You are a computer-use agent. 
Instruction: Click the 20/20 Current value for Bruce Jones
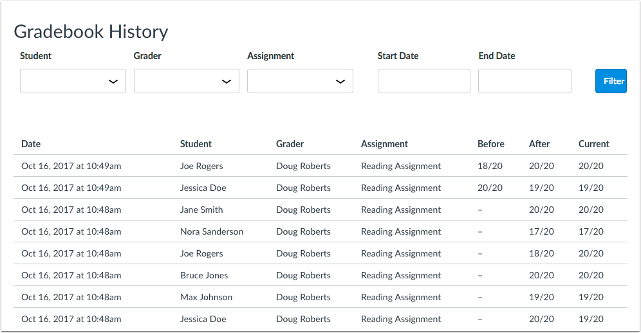591,275
